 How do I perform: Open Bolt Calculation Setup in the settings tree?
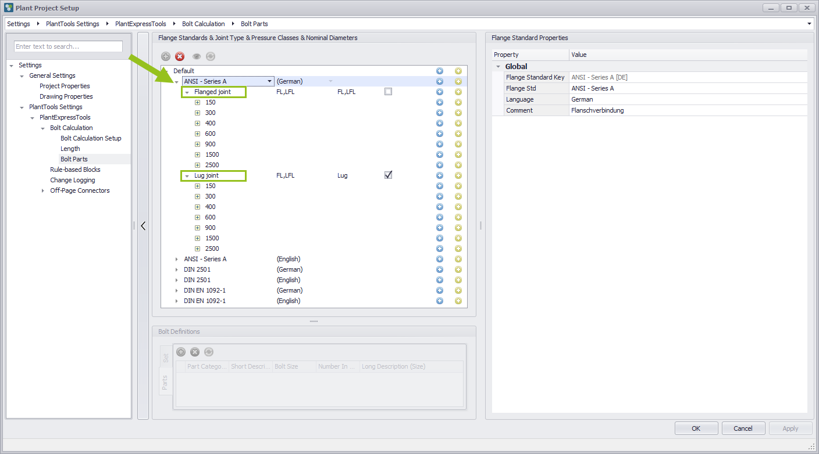click(x=91, y=138)
